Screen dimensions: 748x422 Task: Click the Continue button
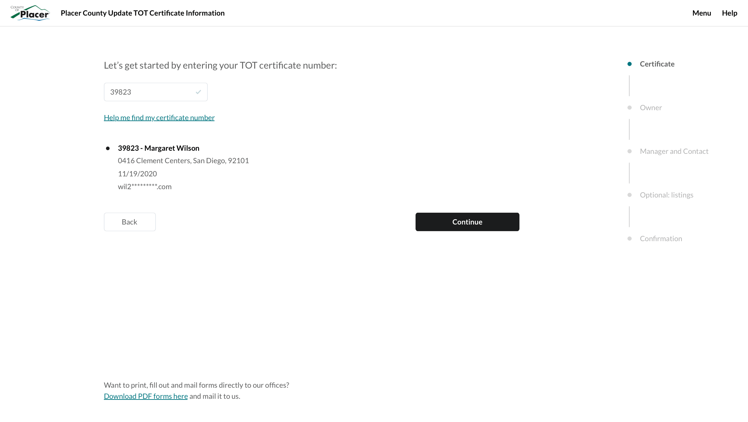point(467,222)
